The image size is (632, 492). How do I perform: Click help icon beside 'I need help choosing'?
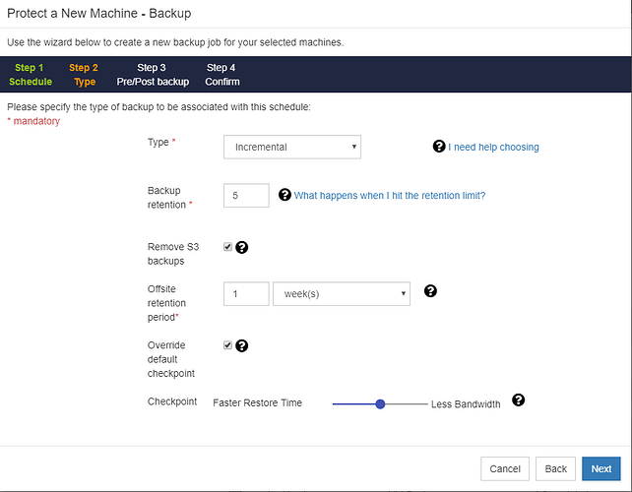[439, 147]
